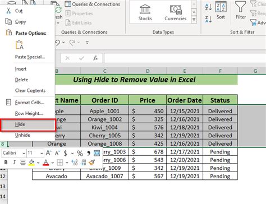Open Queries & Connections pane
The width and height of the screenshot is (266, 204).
point(93,4)
